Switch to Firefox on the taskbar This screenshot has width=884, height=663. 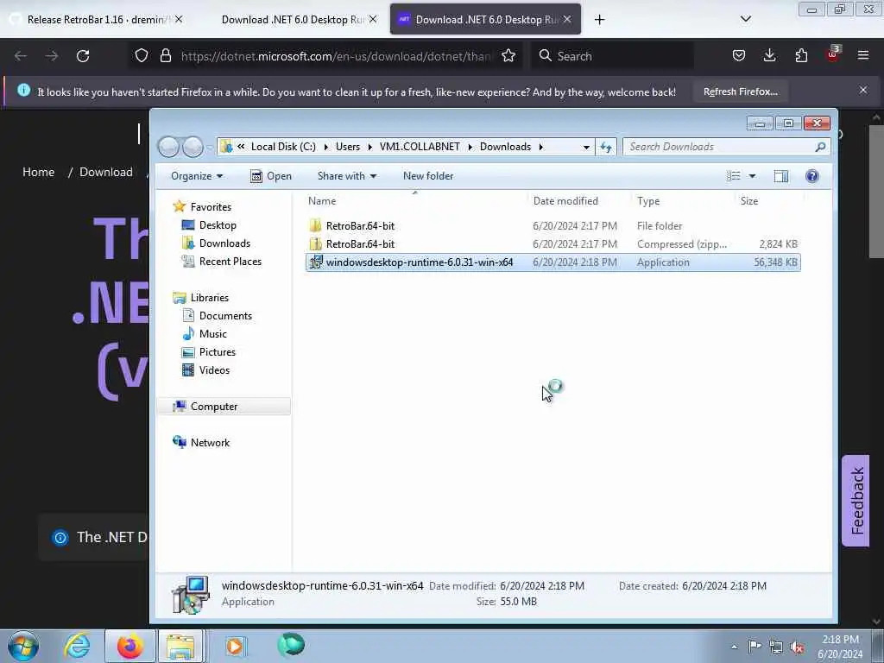tap(130, 646)
